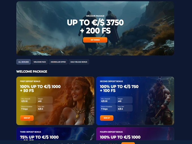Click Min. Deposit tile on First Deposit card
The height and width of the screenshot is (144, 192).
(x=28, y=100)
